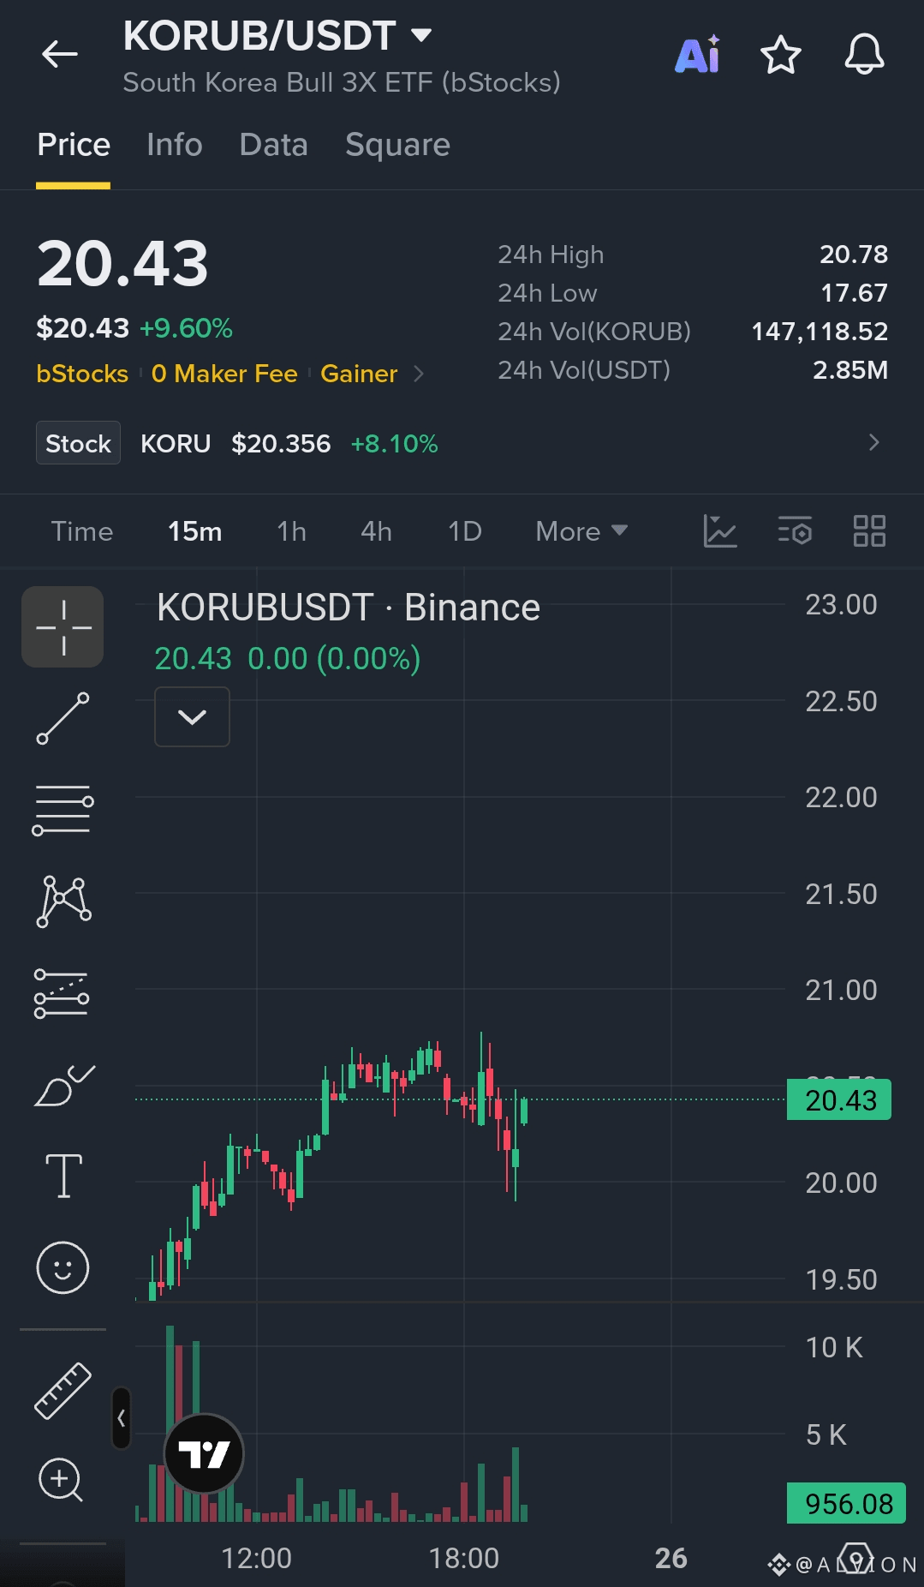Screen dimensions: 924x1587
Task: Activate the zoom in magnifier tool
Action: [x=61, y=1480]
